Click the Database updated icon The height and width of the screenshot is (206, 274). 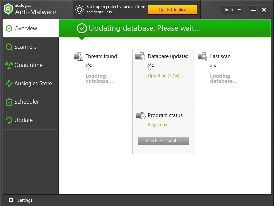pyautogui.click(x=140, y=57)
